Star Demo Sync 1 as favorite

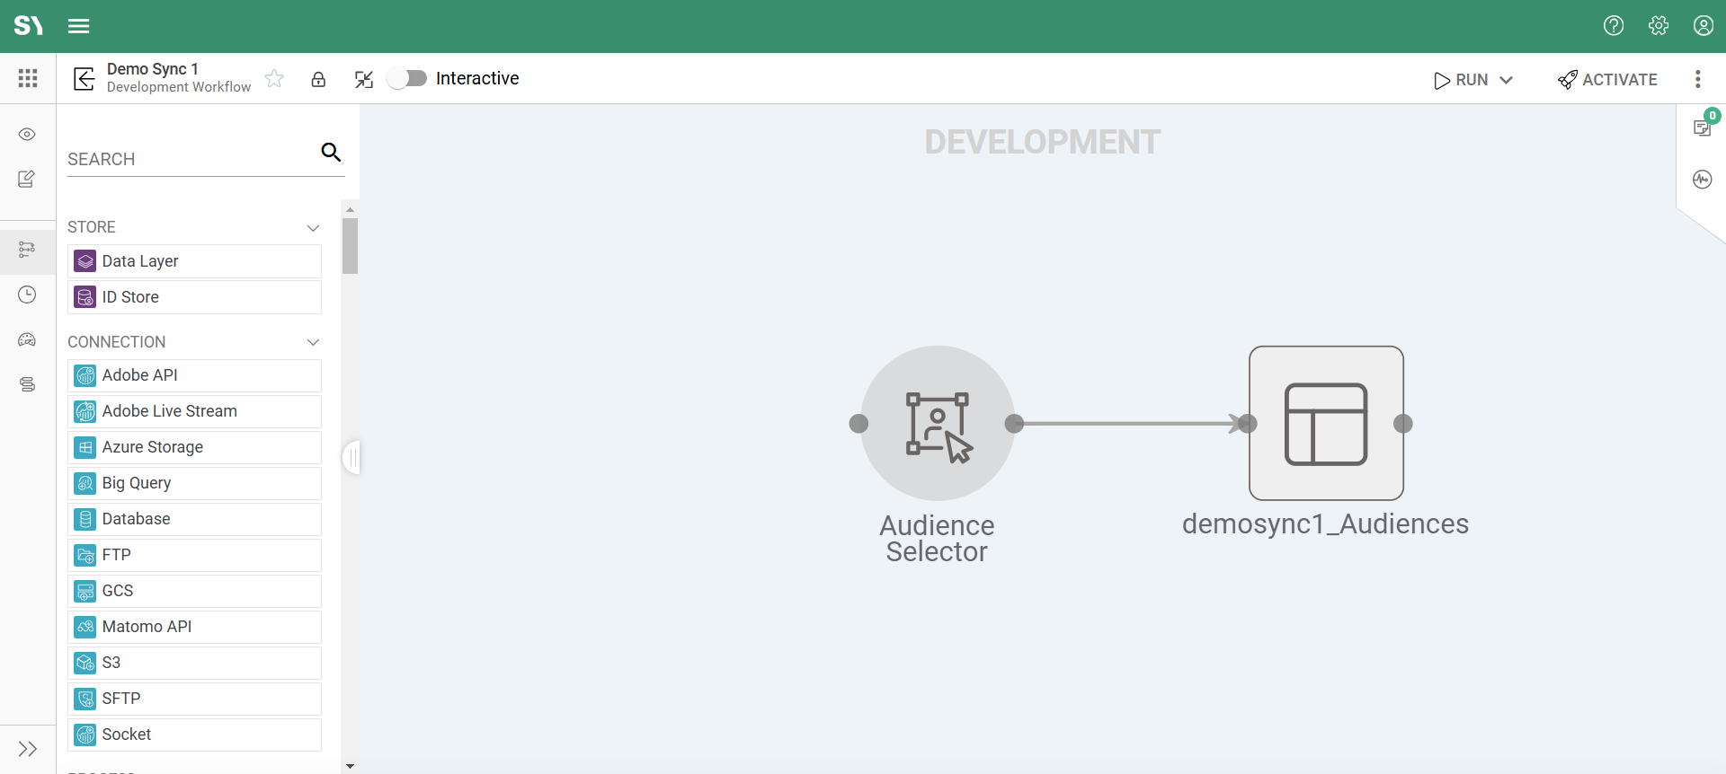(x=275, y=79)
